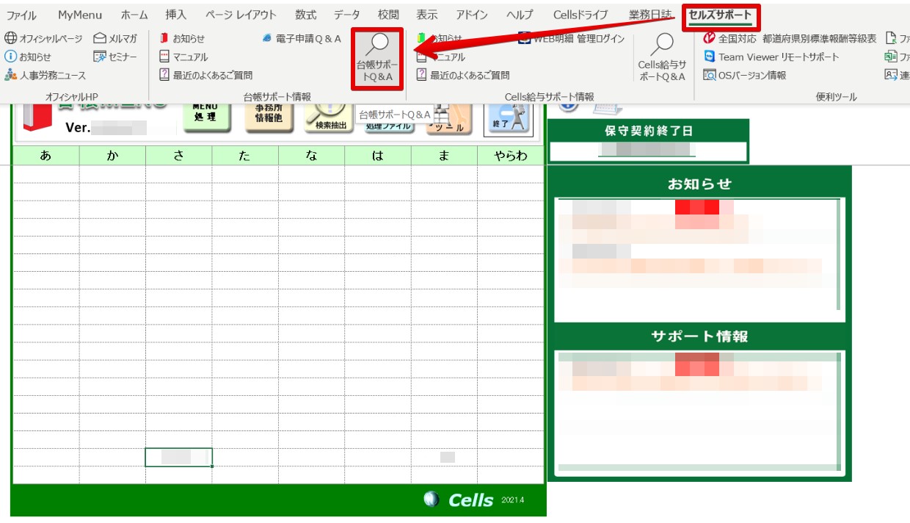Launch Team Viewer リモートサポート
The width and height of the screenshot is (910, 523).
771,57
